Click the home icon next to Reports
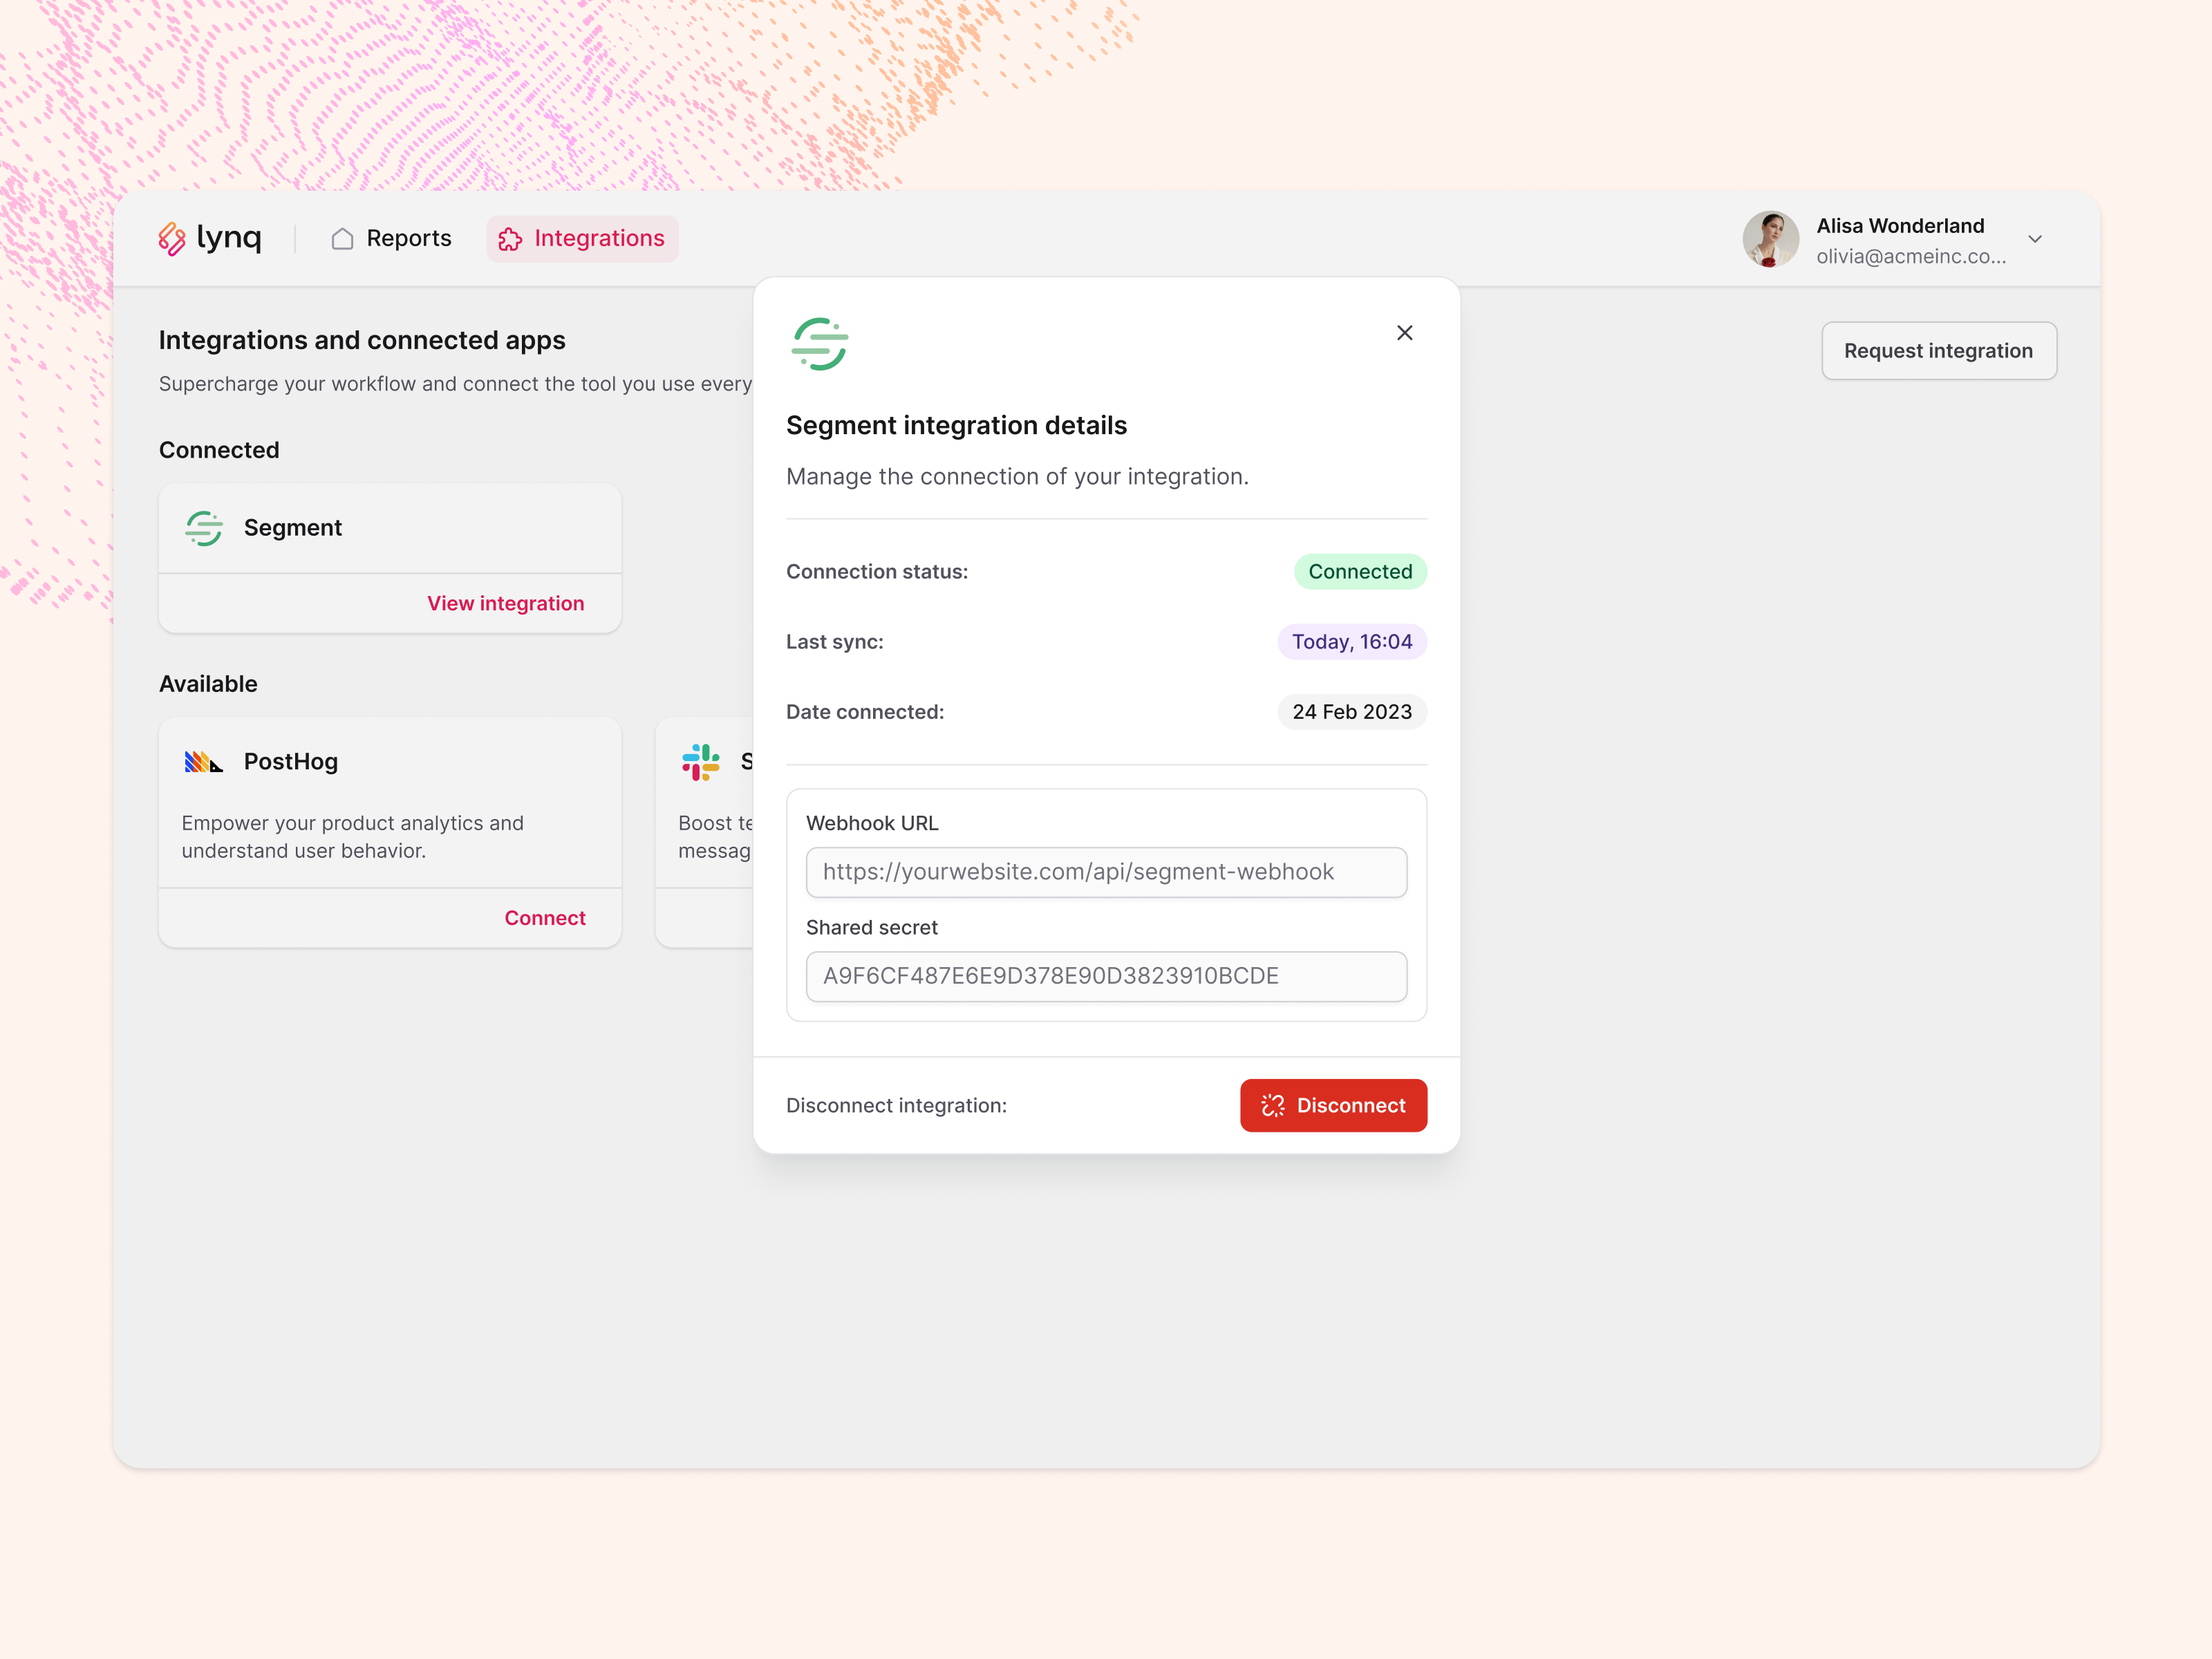 342,239
